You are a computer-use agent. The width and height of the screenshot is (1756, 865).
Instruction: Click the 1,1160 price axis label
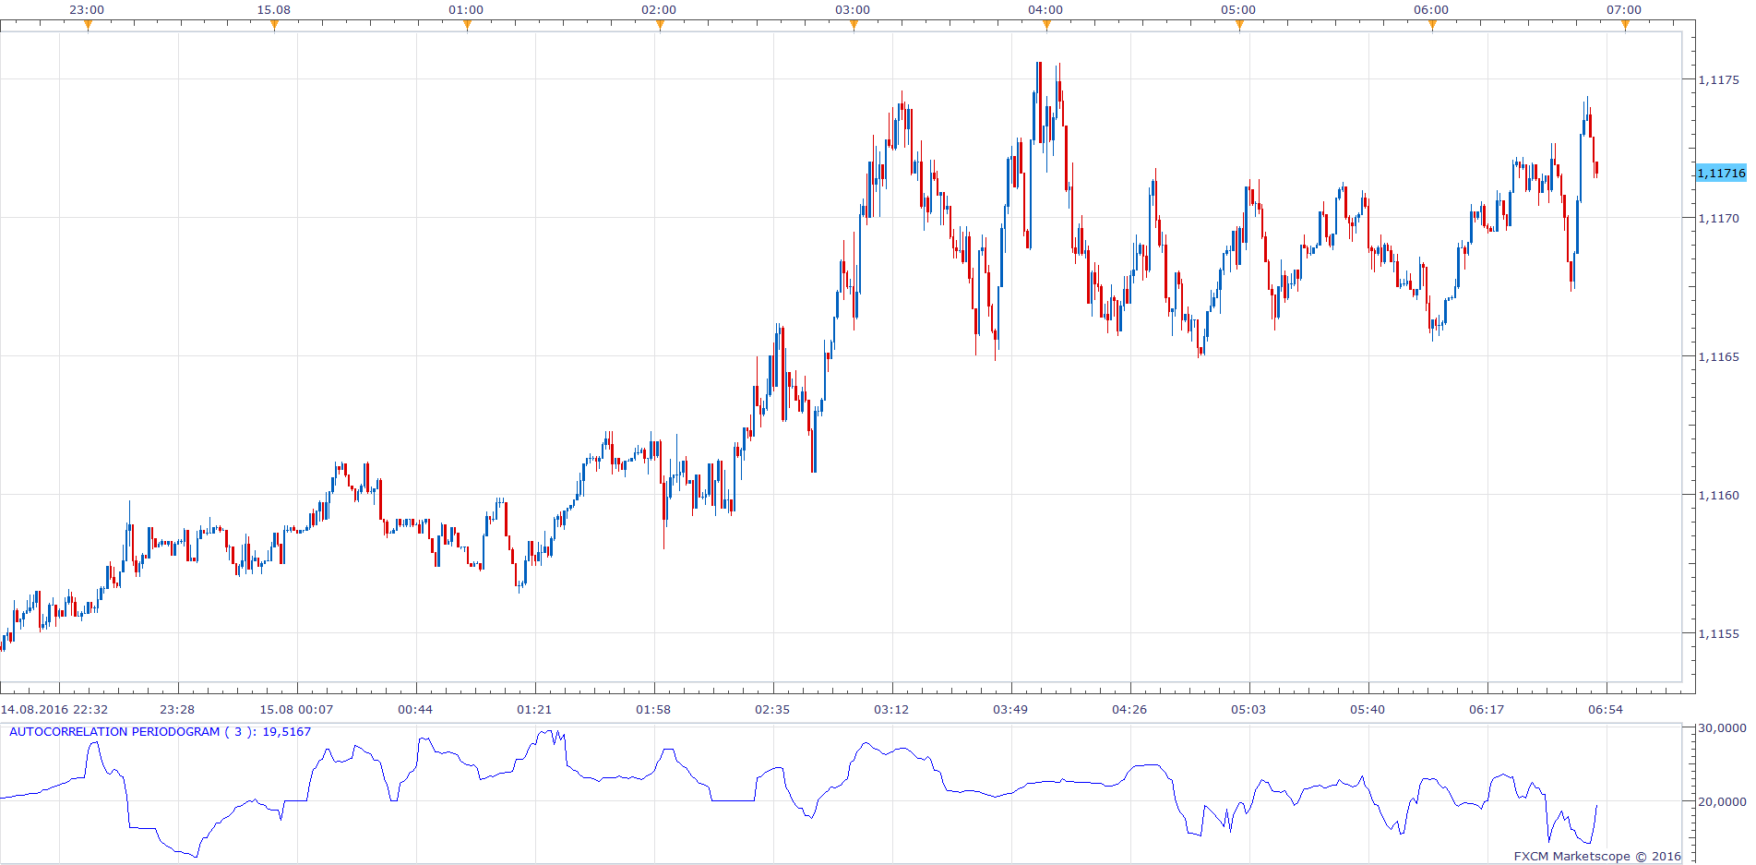pyautogui.click(x=1718, y=495)
